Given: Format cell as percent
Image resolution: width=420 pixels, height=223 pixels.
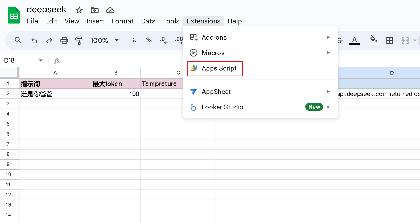Looking at the screenshot, I should (x=149, y=40).
